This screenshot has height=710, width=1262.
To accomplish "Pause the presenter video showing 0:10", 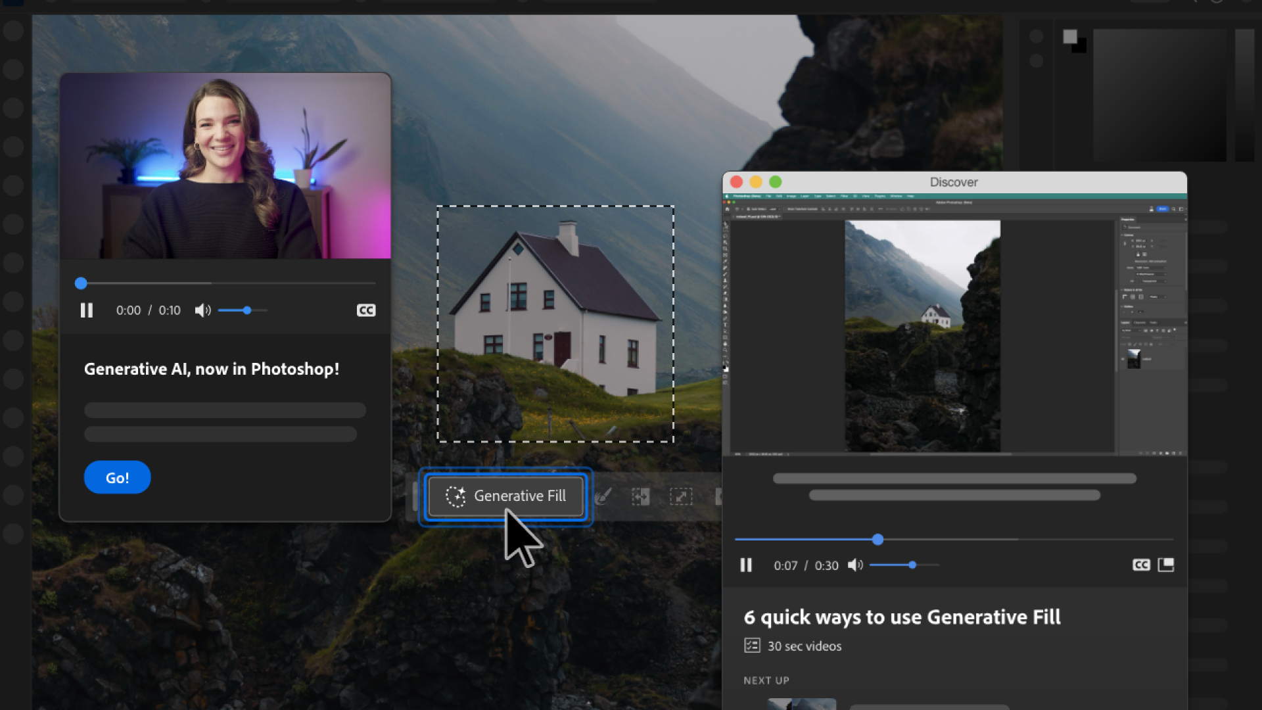I will 87,310.
